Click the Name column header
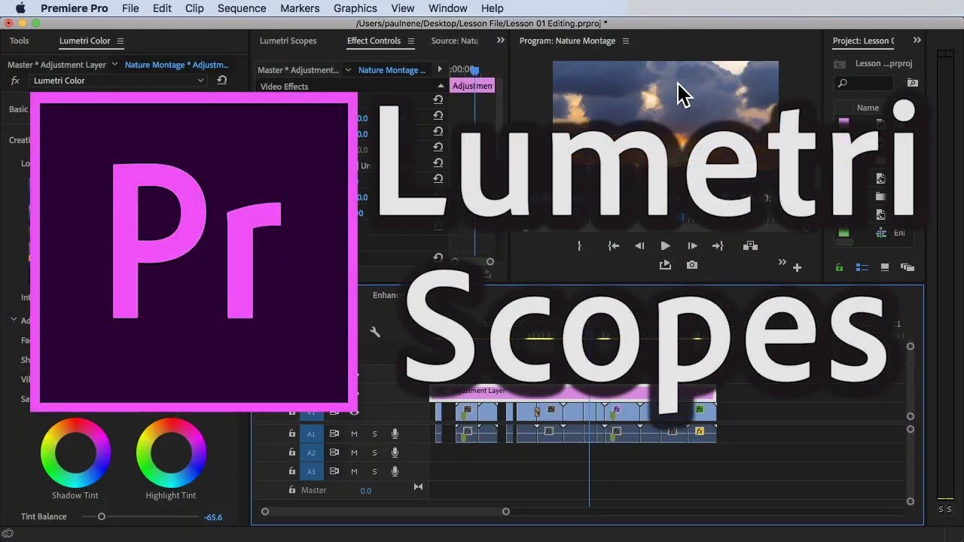Screen dimensions: 964x542 click(x=868, y=108)
